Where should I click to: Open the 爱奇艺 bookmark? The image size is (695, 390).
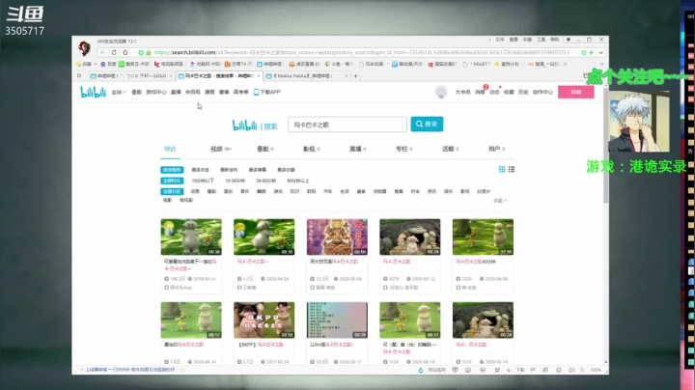click(x=134, y=64)
